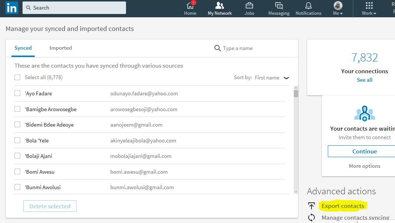Click Delete selected button

pos(50,206)
